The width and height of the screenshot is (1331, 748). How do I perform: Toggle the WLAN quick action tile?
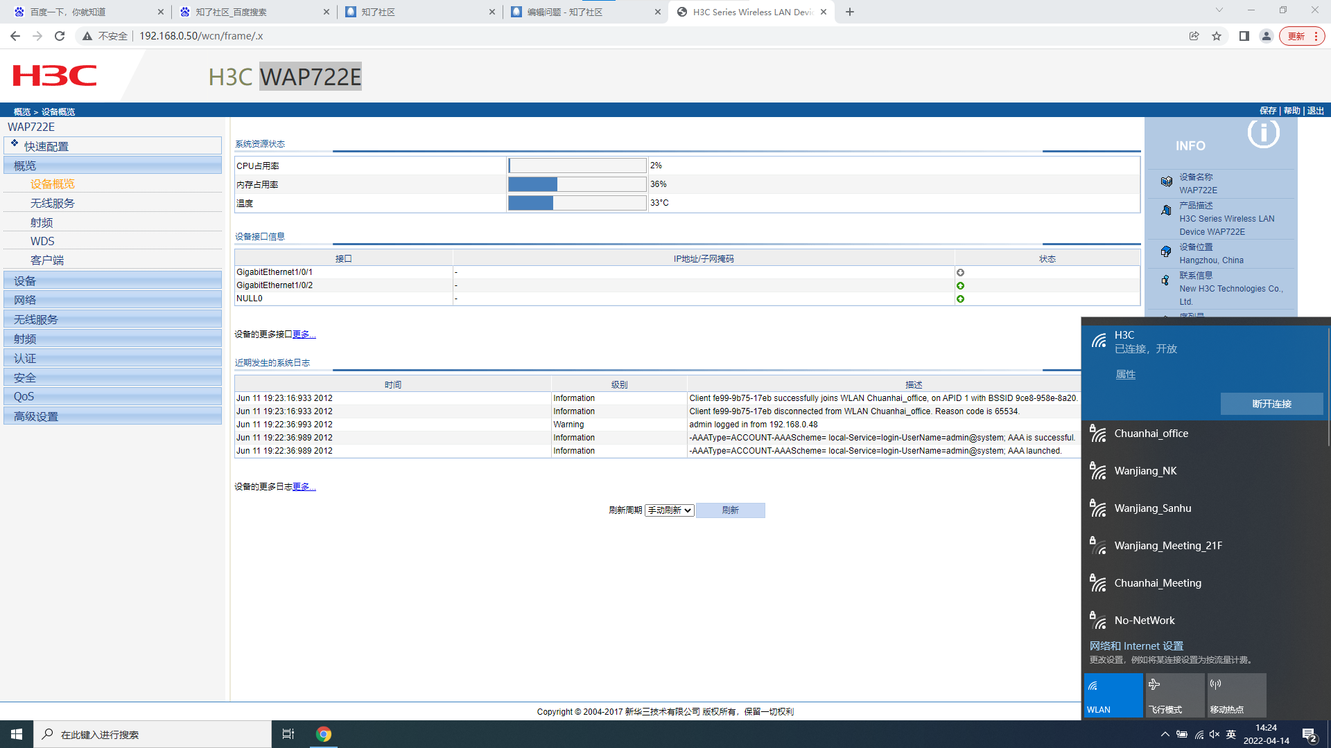[x=1113, y=695]
